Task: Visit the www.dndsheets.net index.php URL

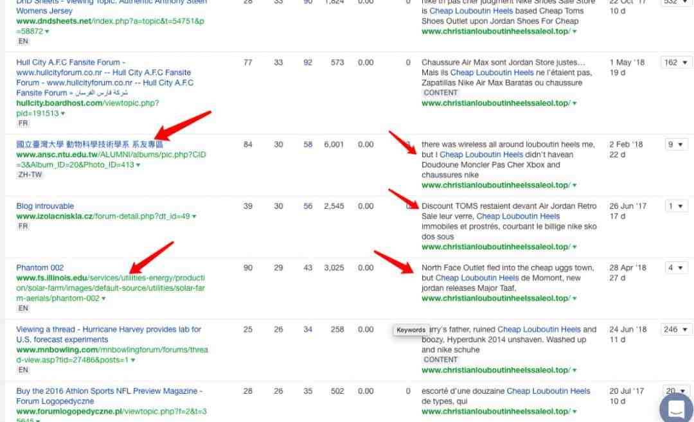Action: pyautogui.click(x=111, y=26)
